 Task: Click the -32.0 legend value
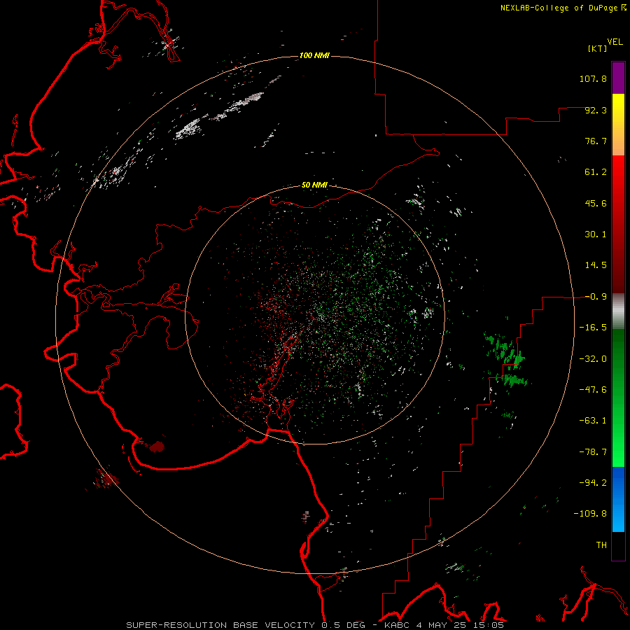pyautogui.click(x=593, y=359)
